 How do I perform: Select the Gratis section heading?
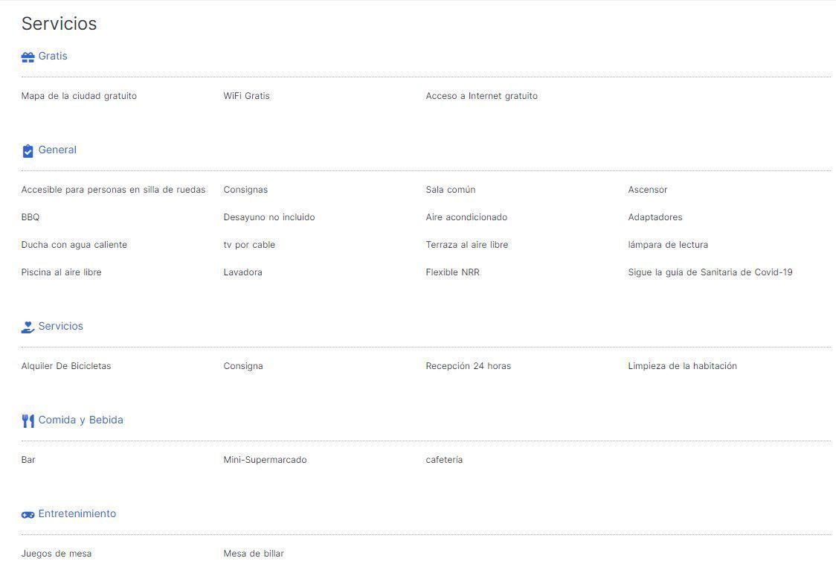(x=53, y=56)
